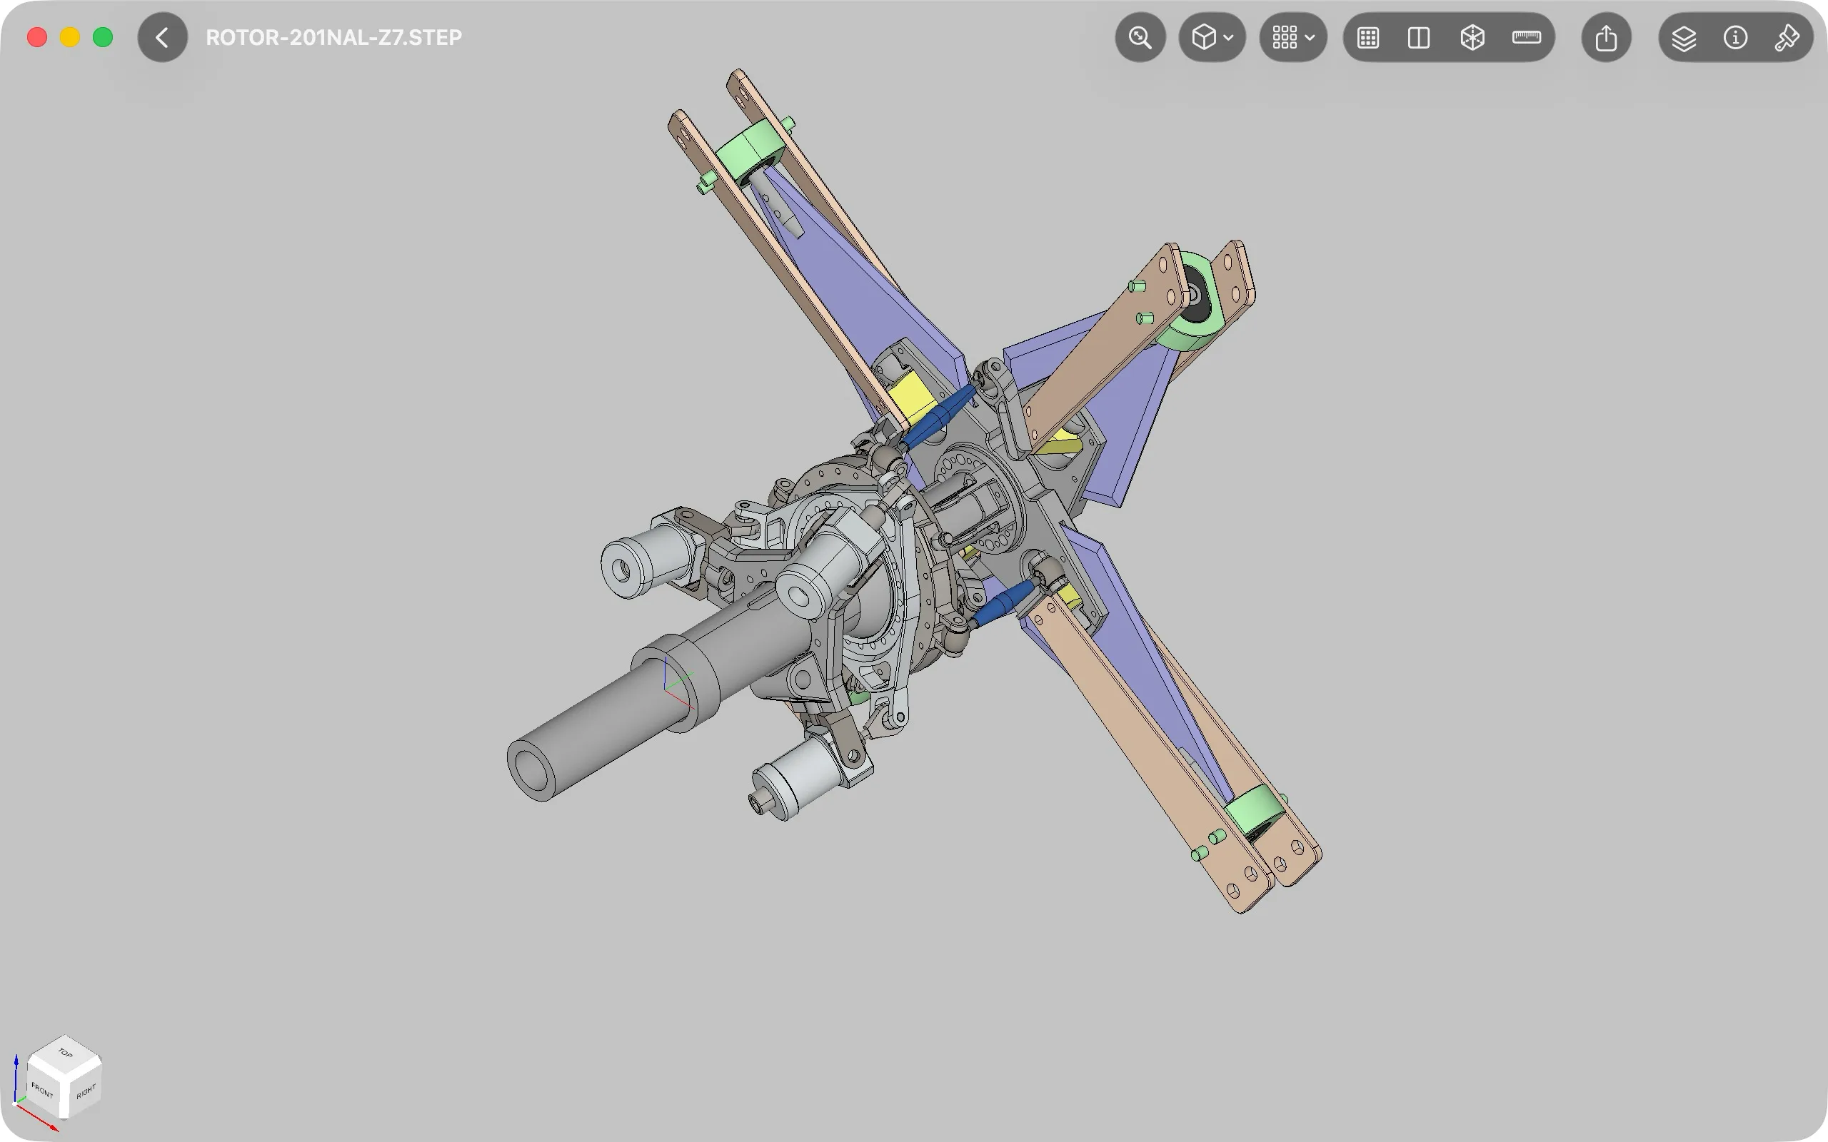
Task: Open the paintbrush appearance settings
Action: point(1786,37)
